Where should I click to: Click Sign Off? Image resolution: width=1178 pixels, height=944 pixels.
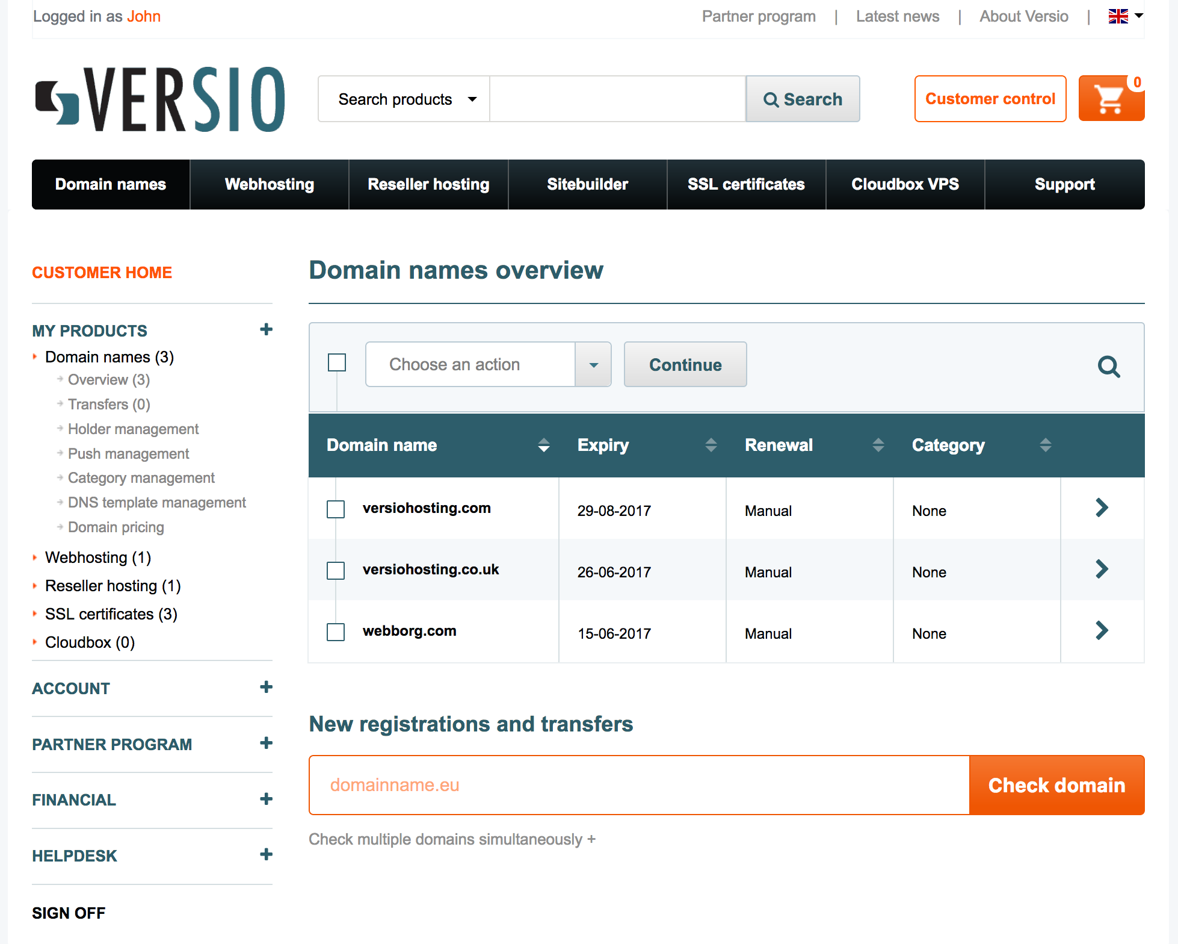click(69, 913)
